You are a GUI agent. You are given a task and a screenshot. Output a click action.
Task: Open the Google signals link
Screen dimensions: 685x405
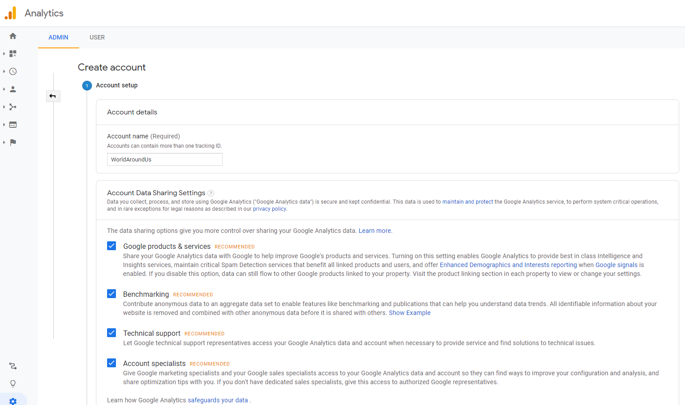click(617, 265)
